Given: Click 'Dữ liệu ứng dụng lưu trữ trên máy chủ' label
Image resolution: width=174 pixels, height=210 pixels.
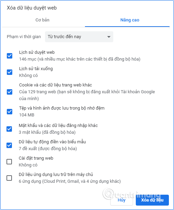Looking at the screenshot, I should point(56,175).
